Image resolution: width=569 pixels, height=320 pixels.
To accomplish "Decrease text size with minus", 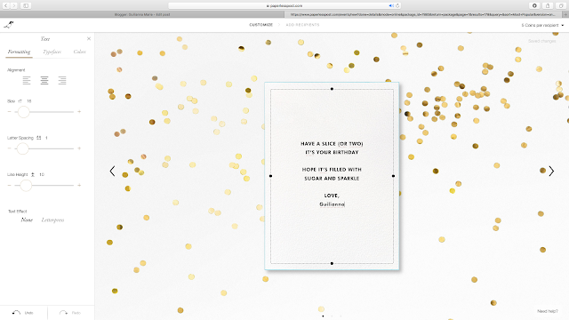I will click(10, 112).
